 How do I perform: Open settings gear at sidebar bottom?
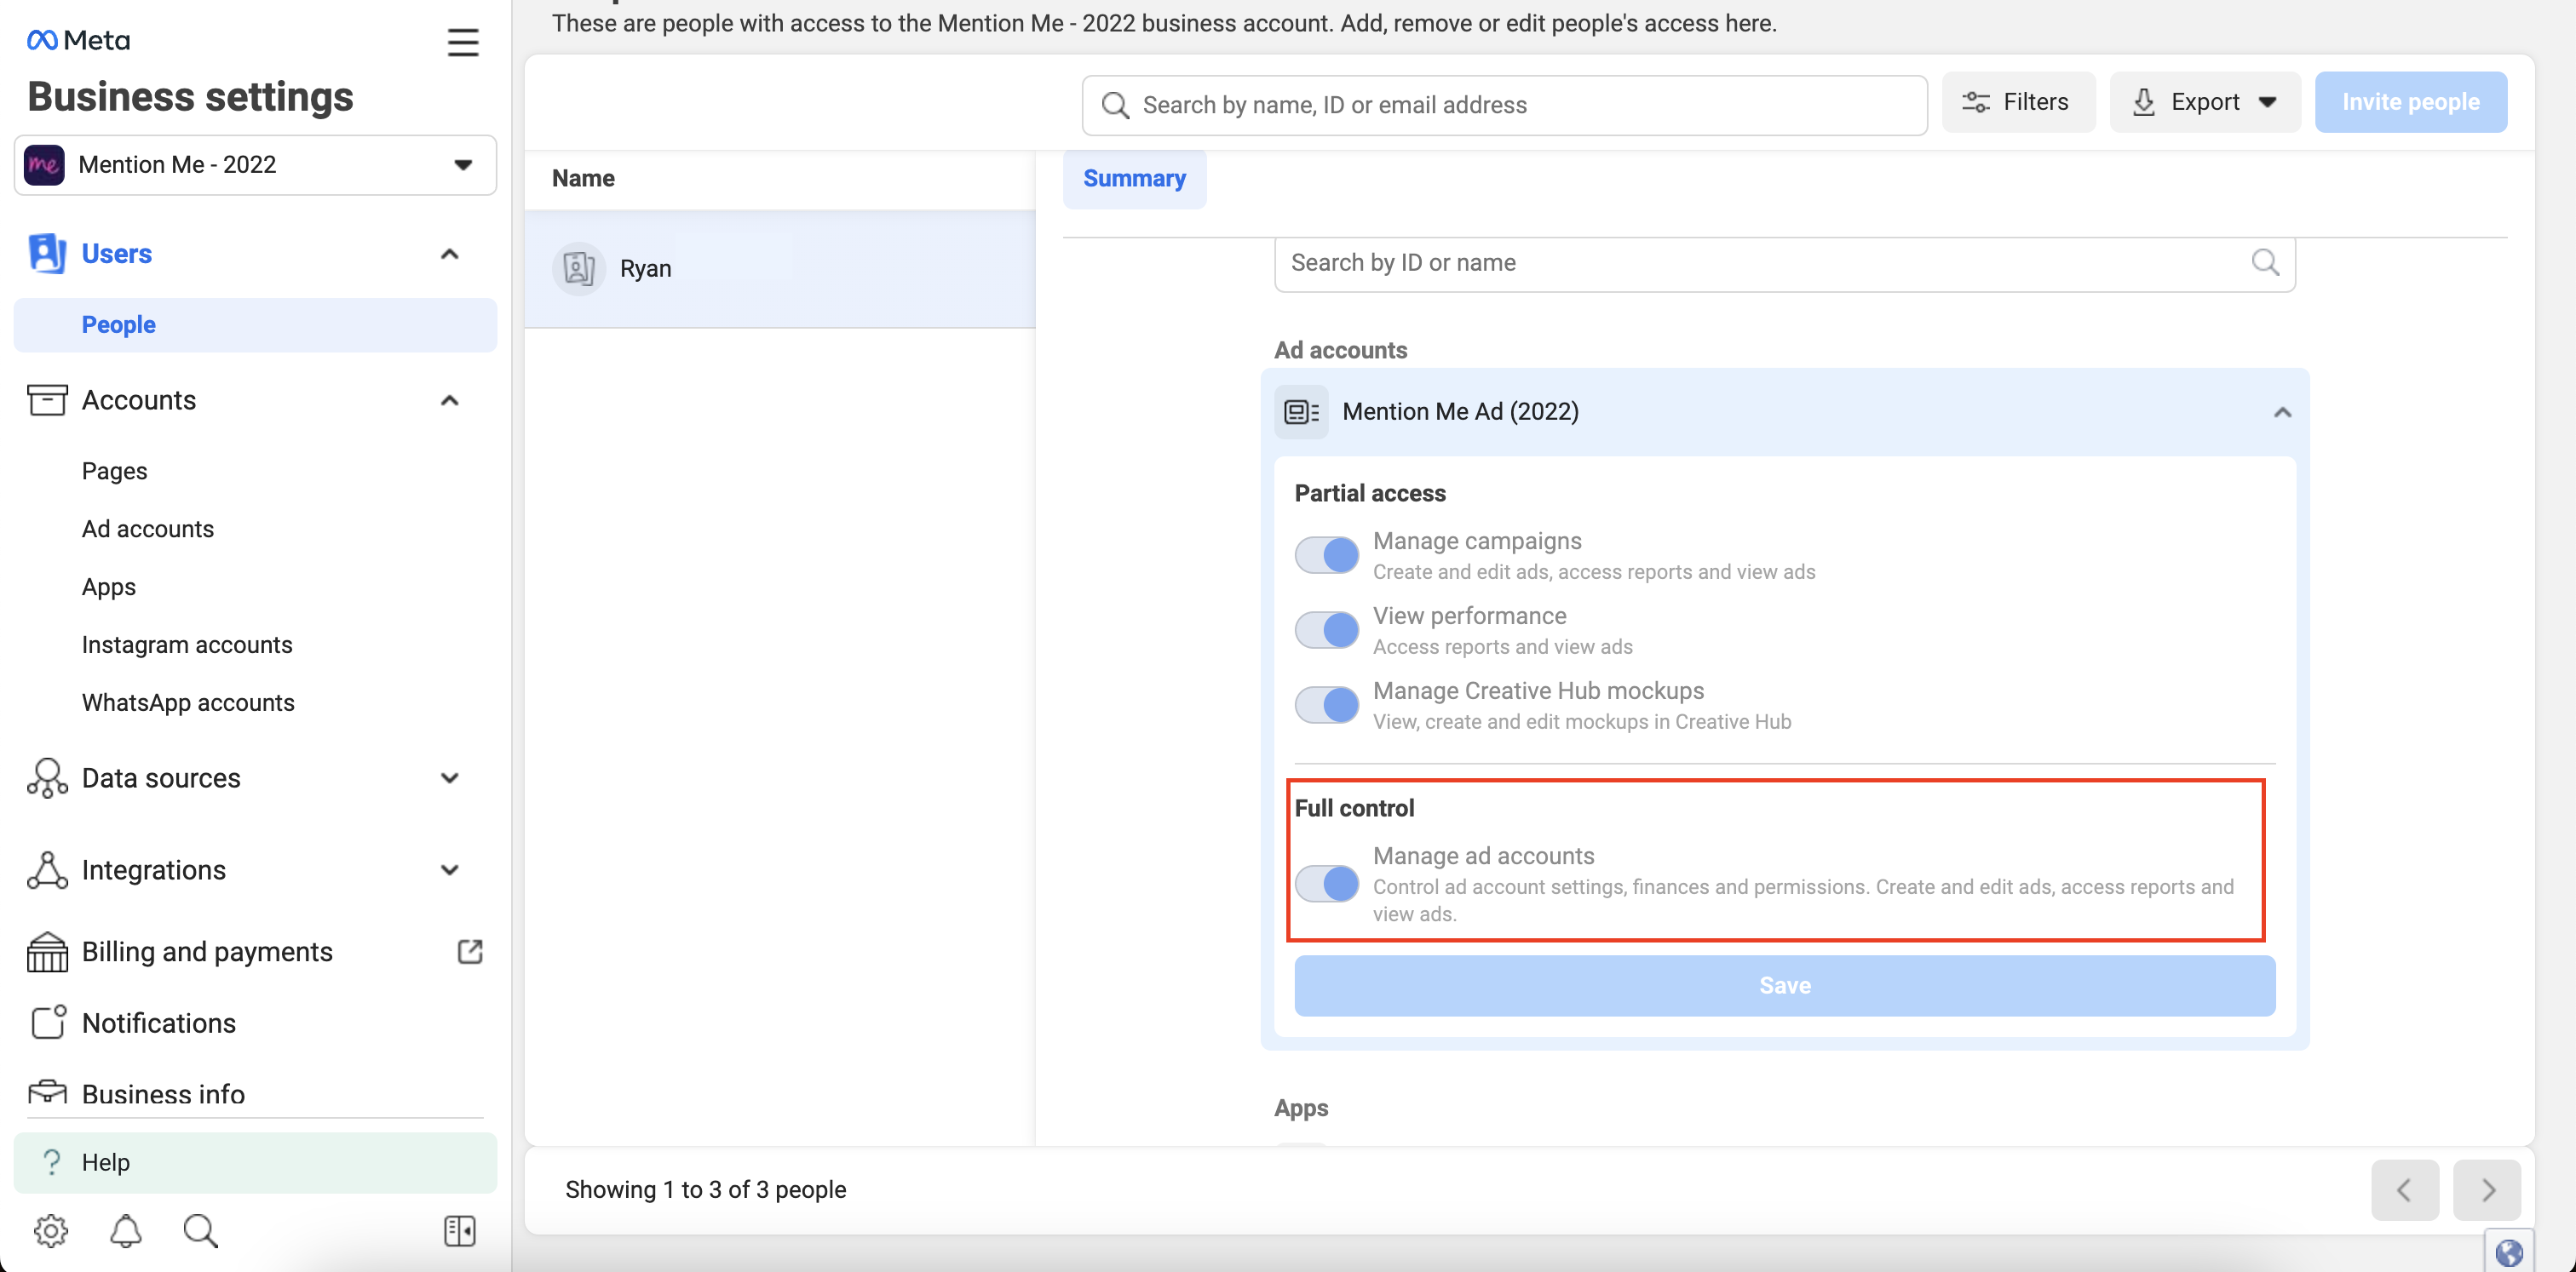pyautogui.click(x=51, y=1231)
